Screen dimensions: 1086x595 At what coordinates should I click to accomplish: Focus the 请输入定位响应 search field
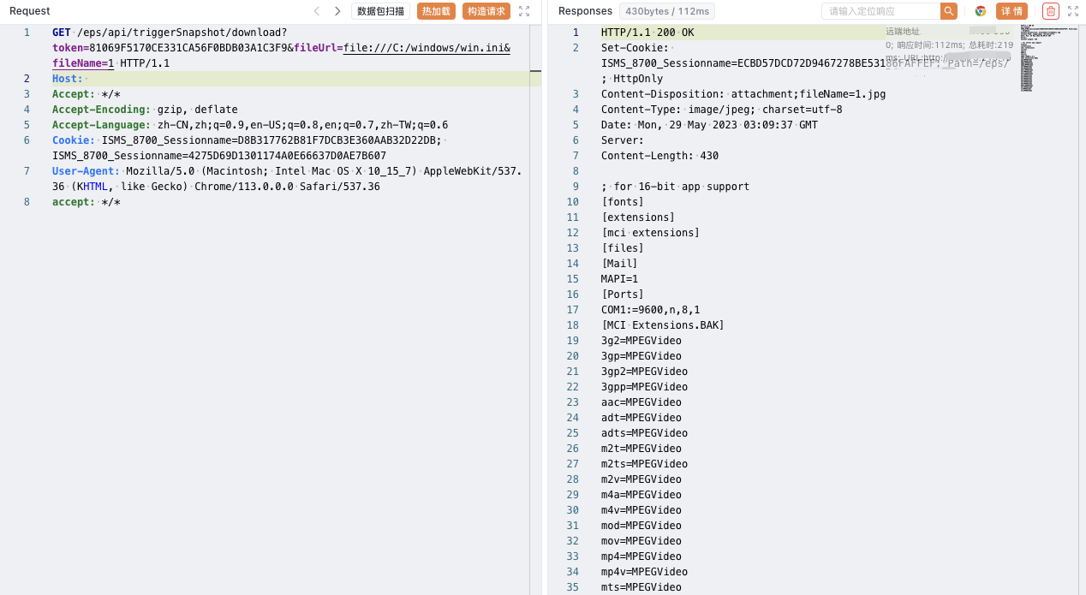click(x=880, y=11)
